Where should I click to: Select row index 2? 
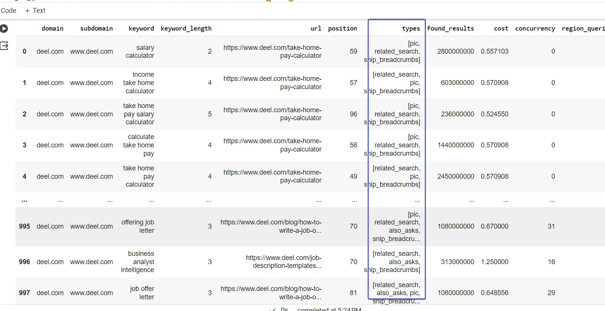(x=25, y=114)
